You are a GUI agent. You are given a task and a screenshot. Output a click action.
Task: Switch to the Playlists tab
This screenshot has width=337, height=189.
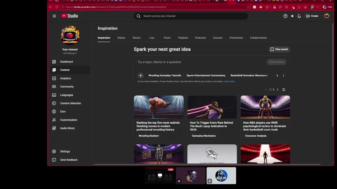[183, 38]
